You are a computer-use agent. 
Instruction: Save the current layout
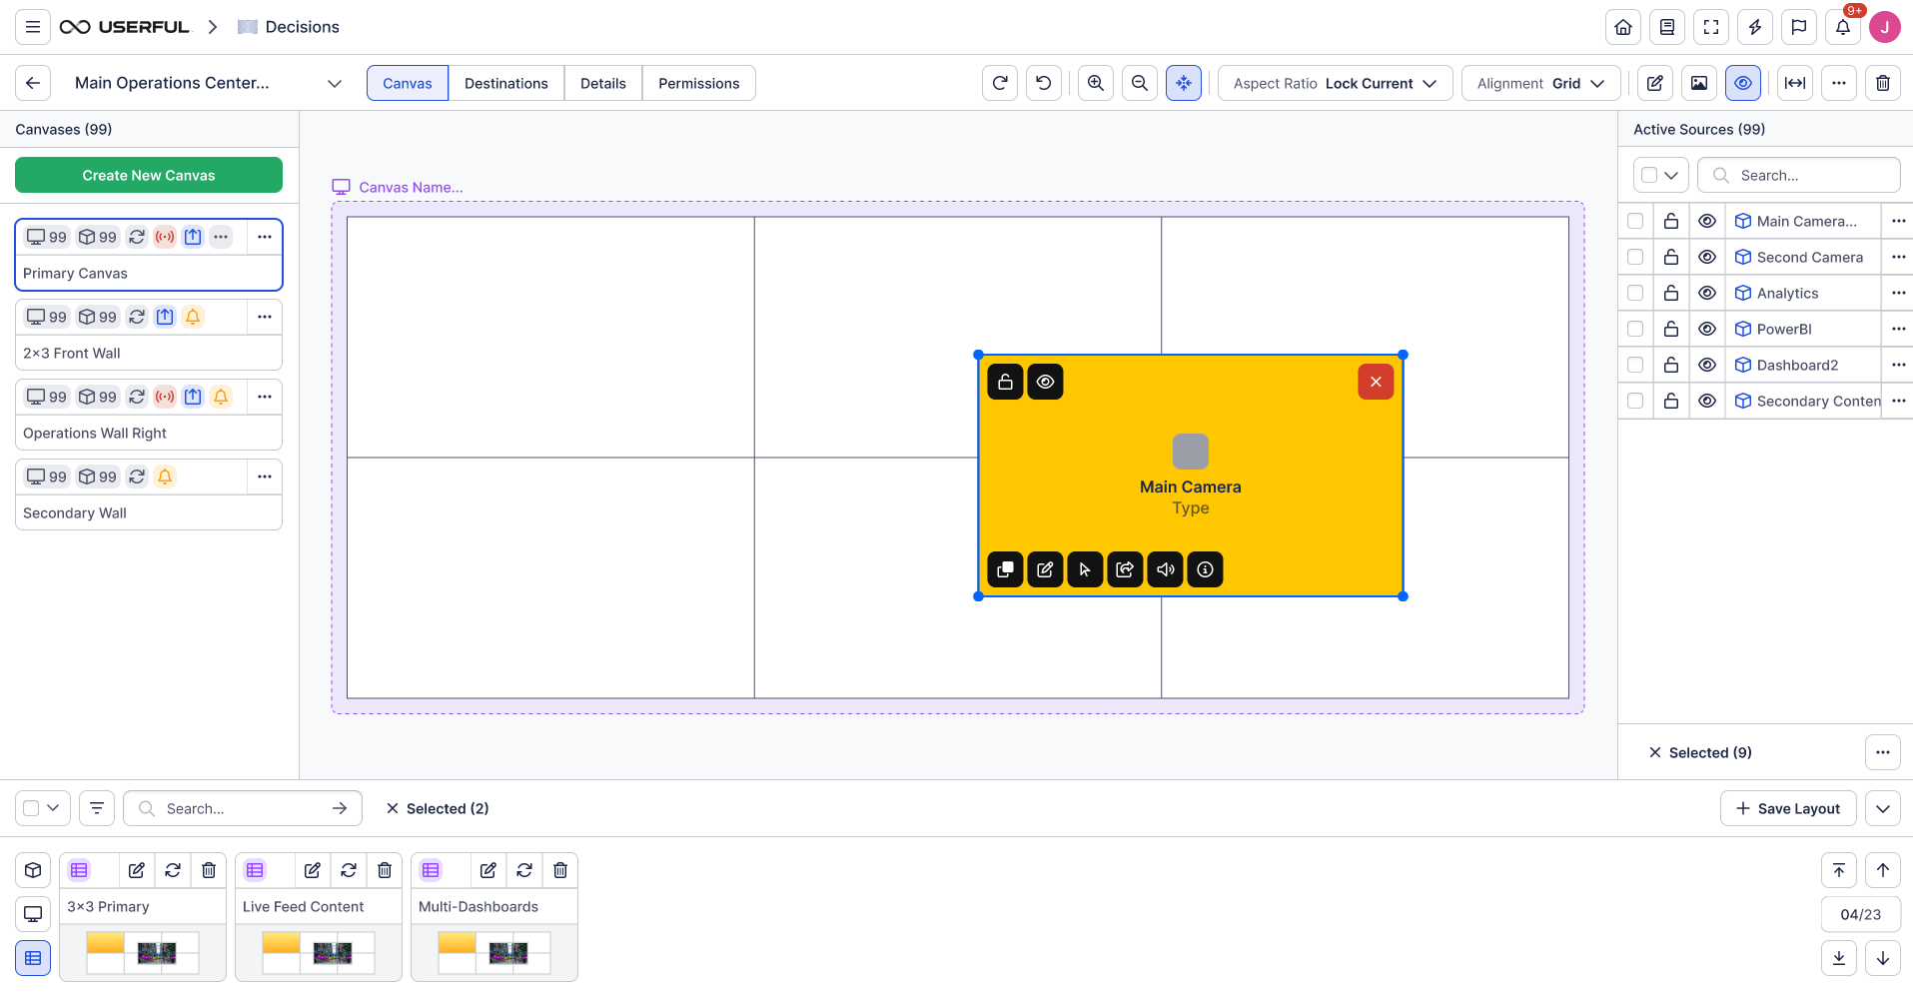(1788, 808)
